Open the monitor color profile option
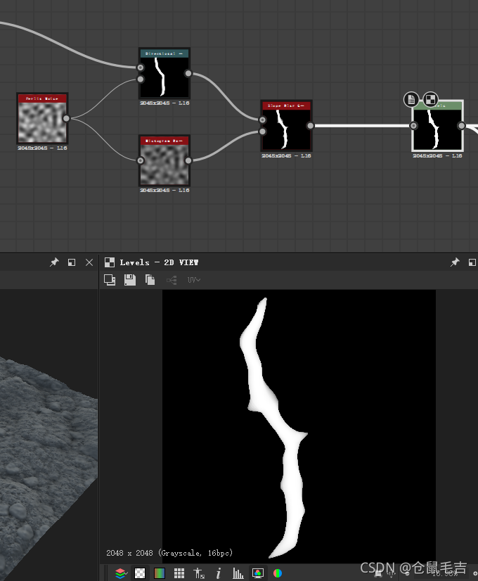Viewport: 478px width, 581px height. tap(258, 573)
